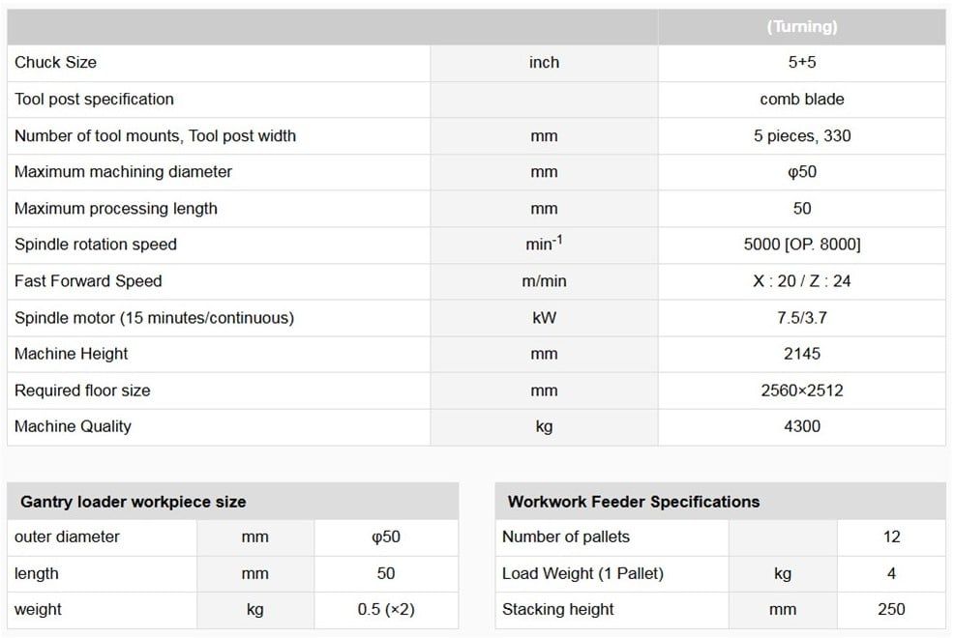Click the '7.5/3.7' spindle motor value
955x638 pixels.
801,317
